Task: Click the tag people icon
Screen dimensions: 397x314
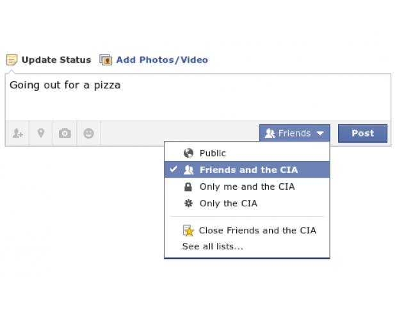Action: [x=18, y=133]
